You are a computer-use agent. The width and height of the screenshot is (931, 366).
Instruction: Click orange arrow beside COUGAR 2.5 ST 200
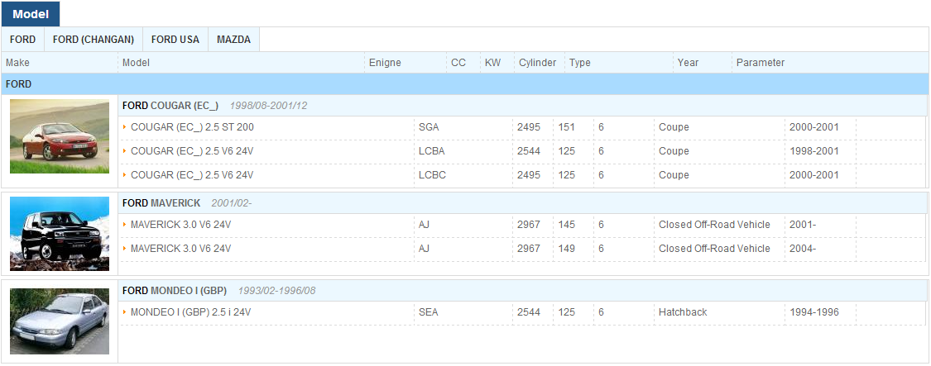(125, 127)
